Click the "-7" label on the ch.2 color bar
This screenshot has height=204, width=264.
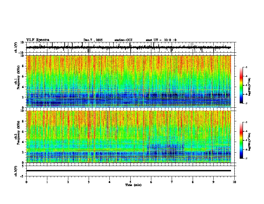pyautogui.click(x=246, y=159)
